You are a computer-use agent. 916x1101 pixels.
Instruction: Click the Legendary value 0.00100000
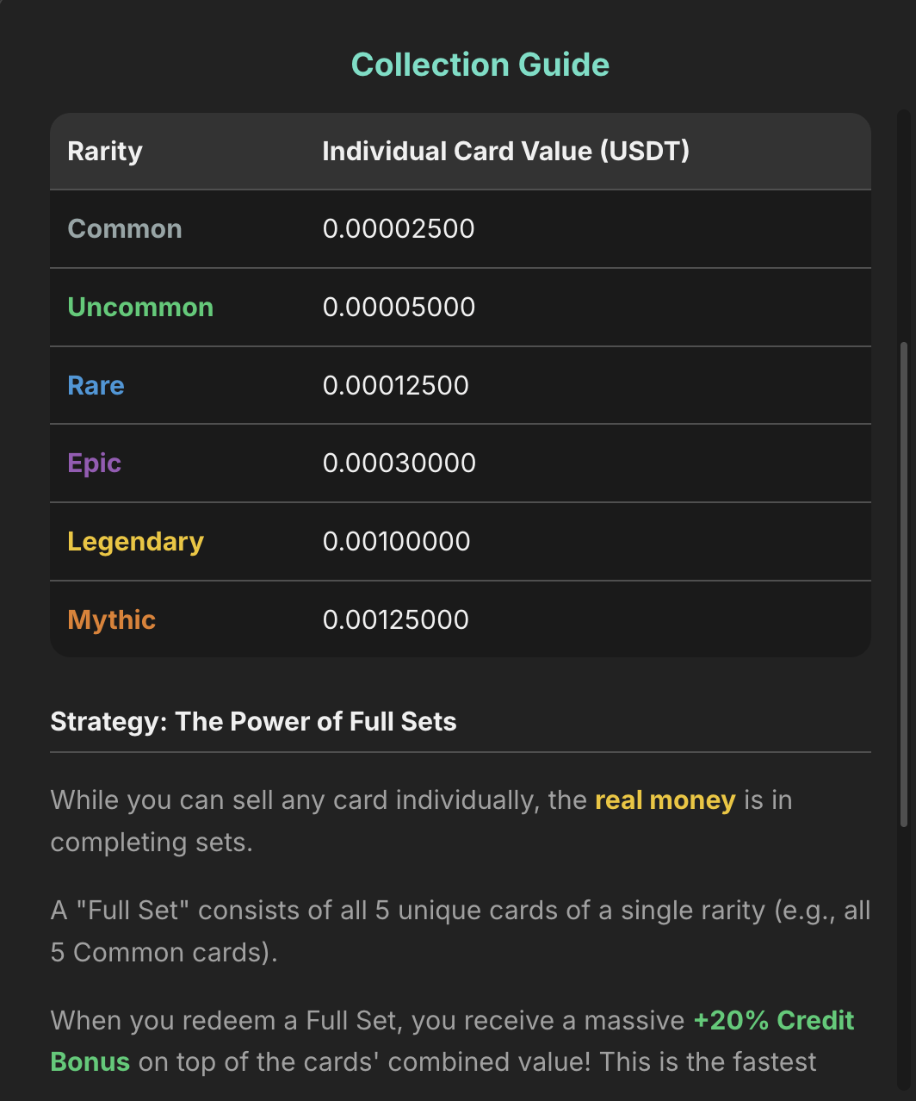pos(396,542)
